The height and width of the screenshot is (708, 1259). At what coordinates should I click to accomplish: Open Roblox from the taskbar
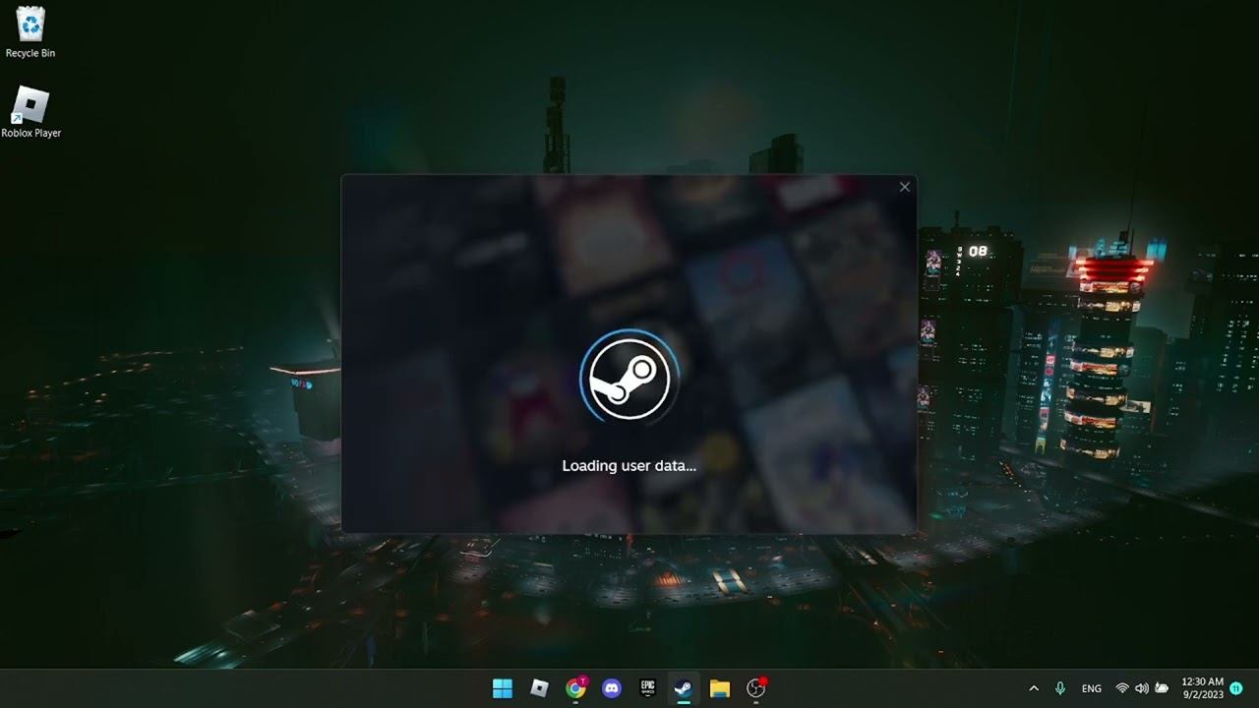tap(539, 688)
